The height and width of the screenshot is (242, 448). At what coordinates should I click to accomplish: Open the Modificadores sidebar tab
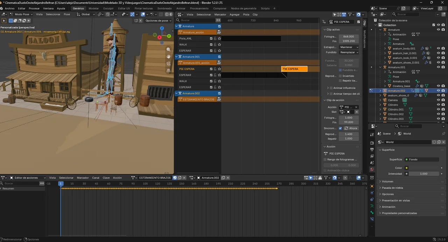pos(364,39)
